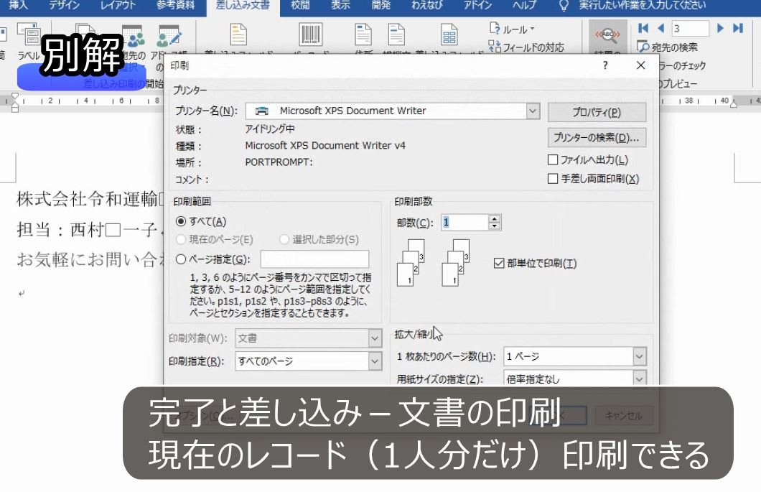Screen dimensions: 761x492
Task: Open the デザイン ribbon tab
Action: point(64,5)
